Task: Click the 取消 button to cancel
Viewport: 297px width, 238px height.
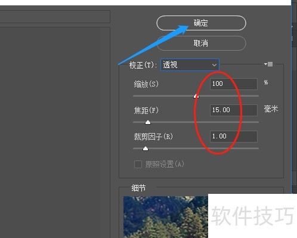Action: (x=201, y=43)
